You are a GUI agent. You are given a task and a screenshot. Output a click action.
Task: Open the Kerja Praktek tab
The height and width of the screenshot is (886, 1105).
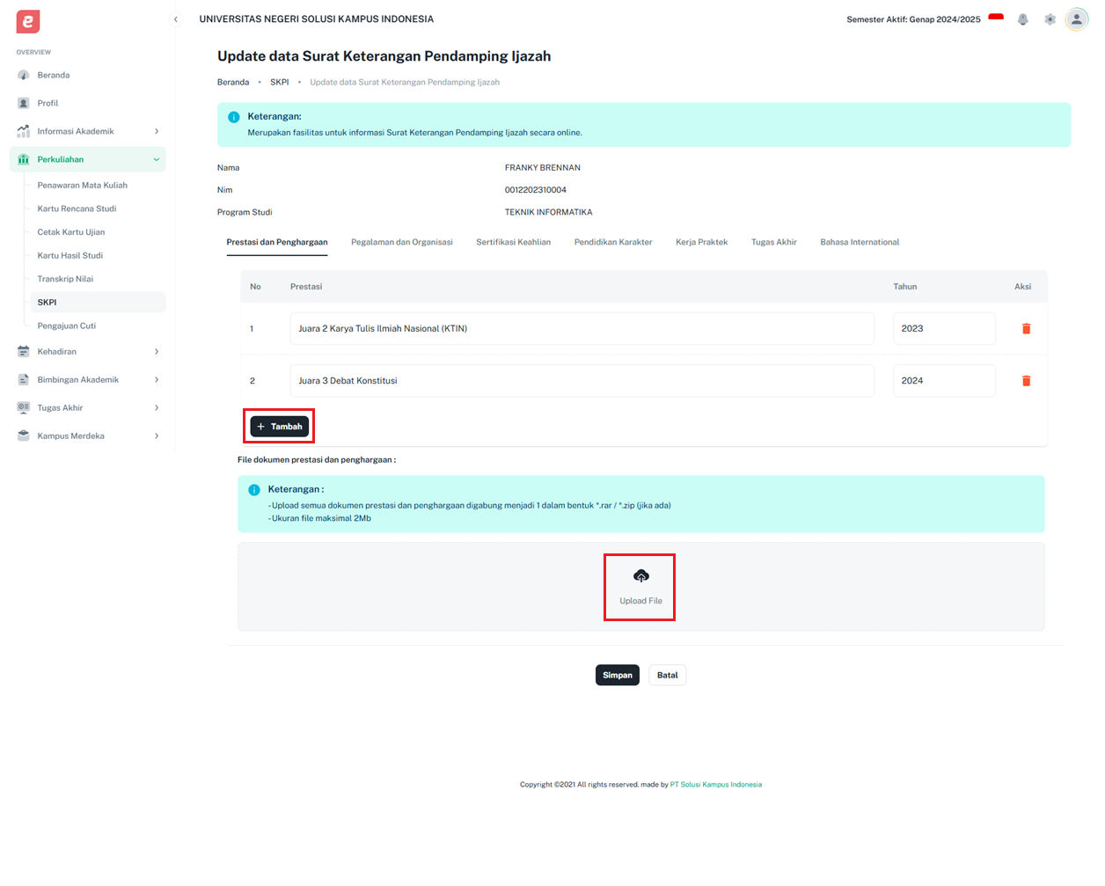(x=702, y=242)
